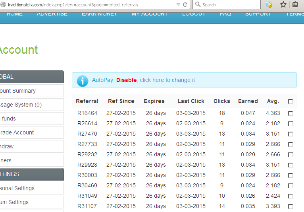Image resolution: width=304 pixels, height=212 pixels.
Task: Click Earned value 0.047
Action: pos(248,113)
